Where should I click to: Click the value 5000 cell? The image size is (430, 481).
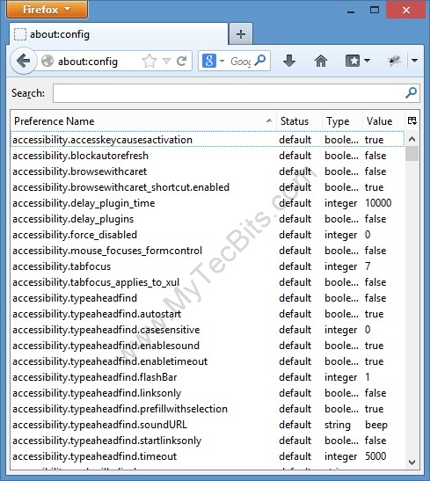(x=375, y=456)
